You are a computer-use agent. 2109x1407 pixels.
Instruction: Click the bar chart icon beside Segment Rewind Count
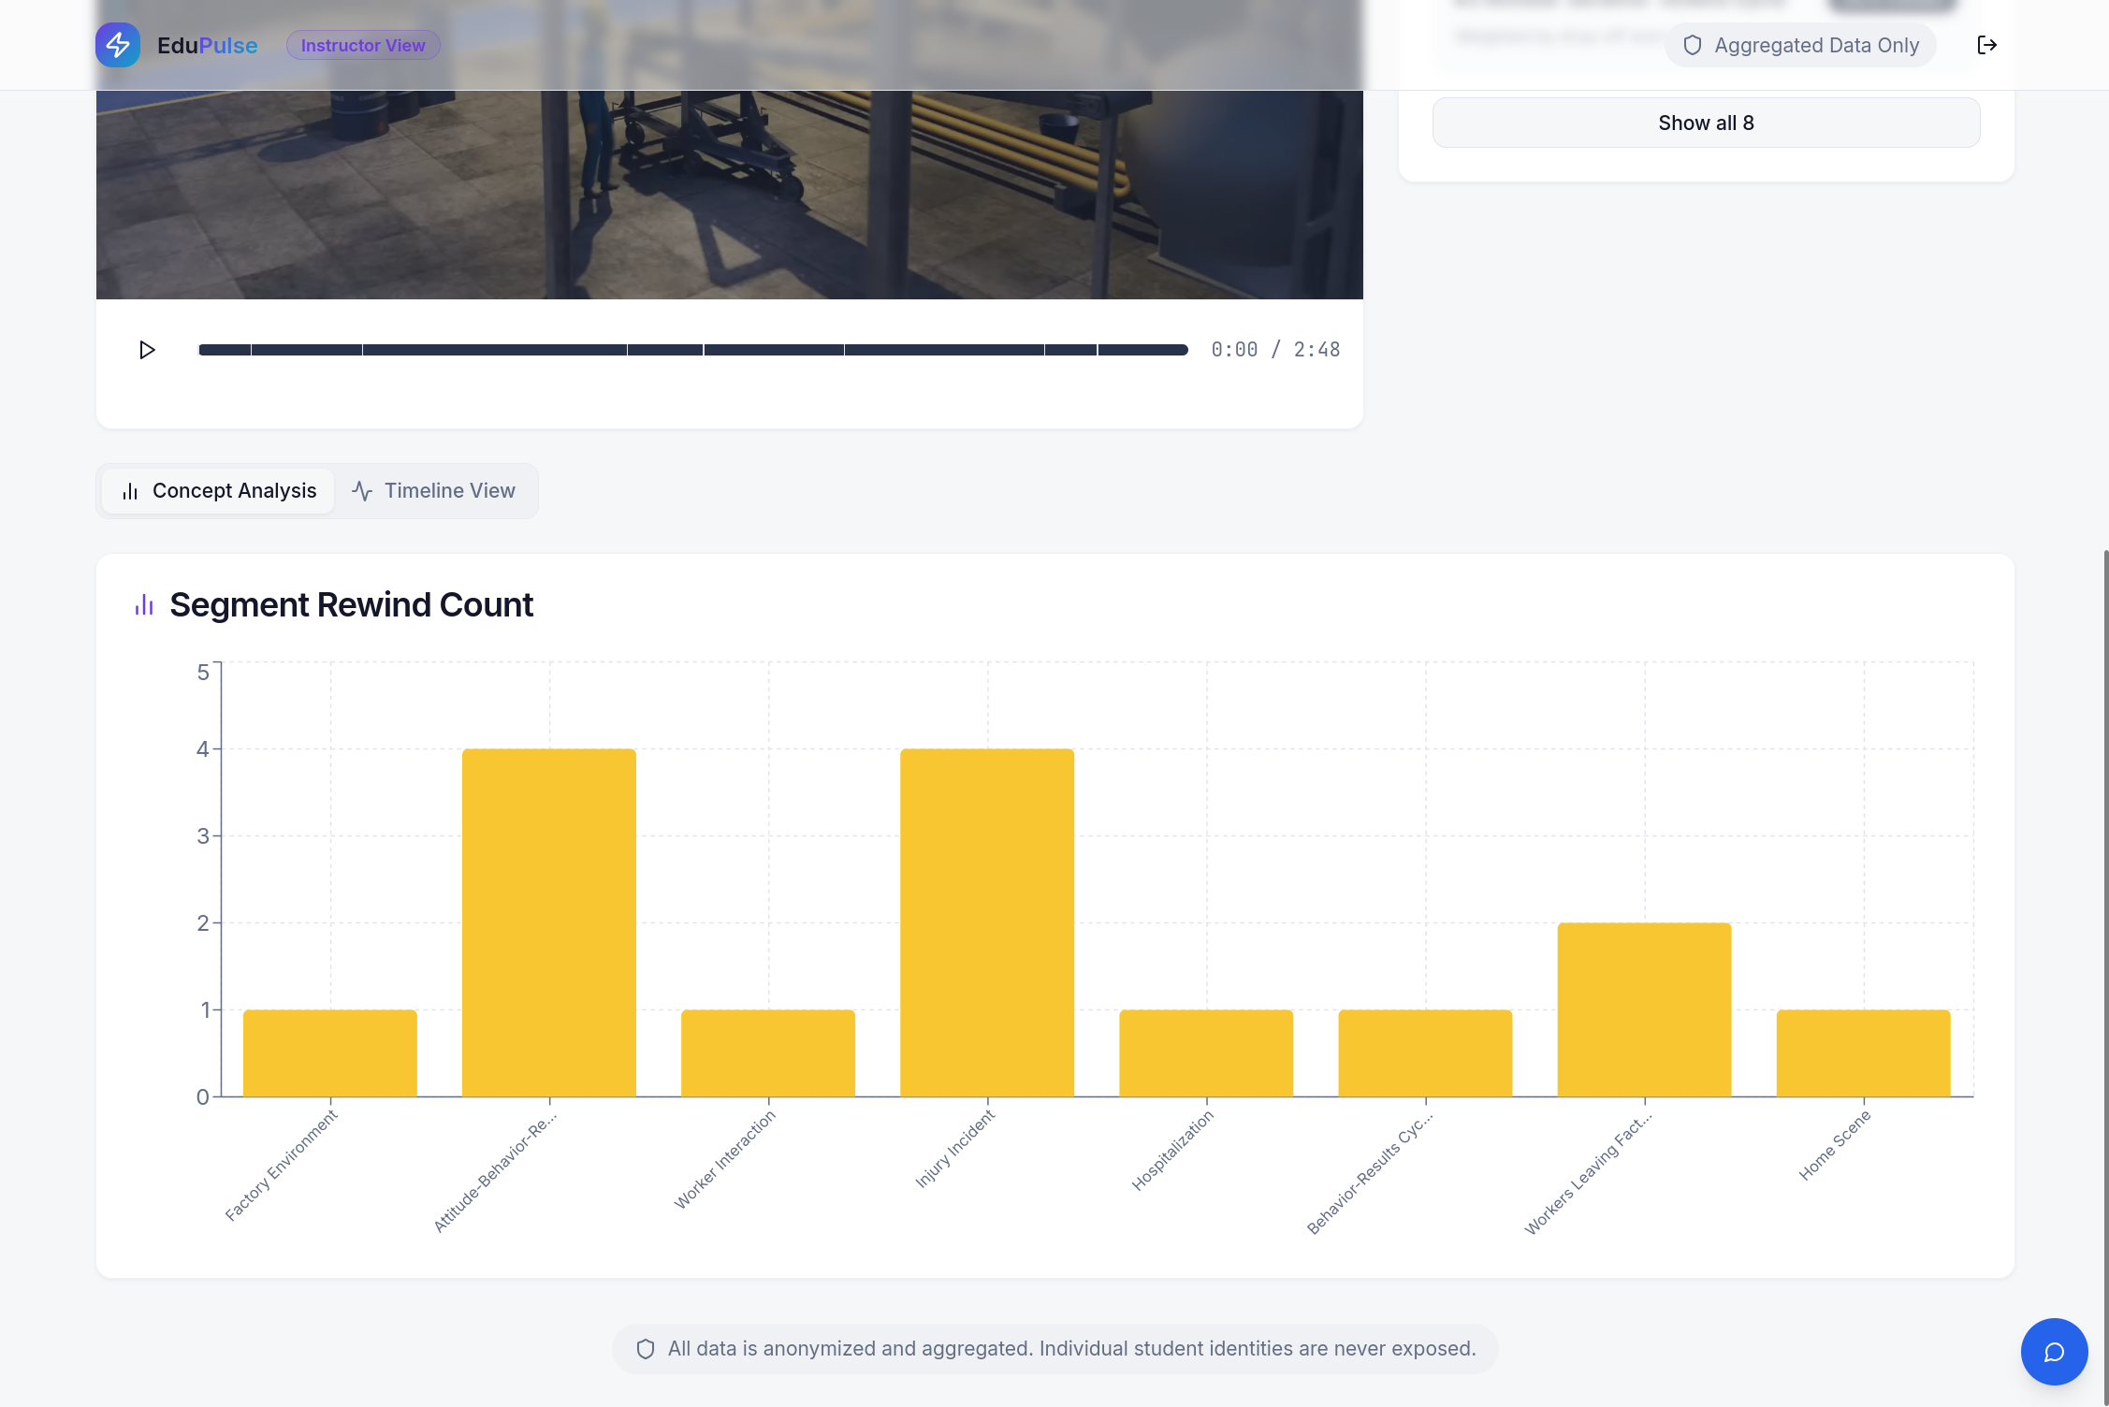click(144, 605)
